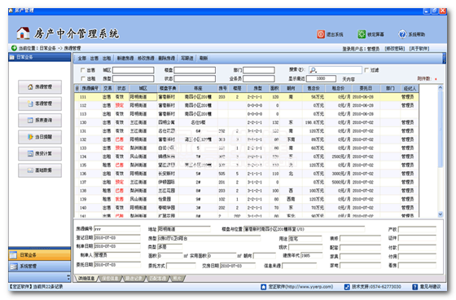This screenshot has height=300, width=456.
Task: Open the 宏正软件 website link in status bar
Action: click(300, 287)
